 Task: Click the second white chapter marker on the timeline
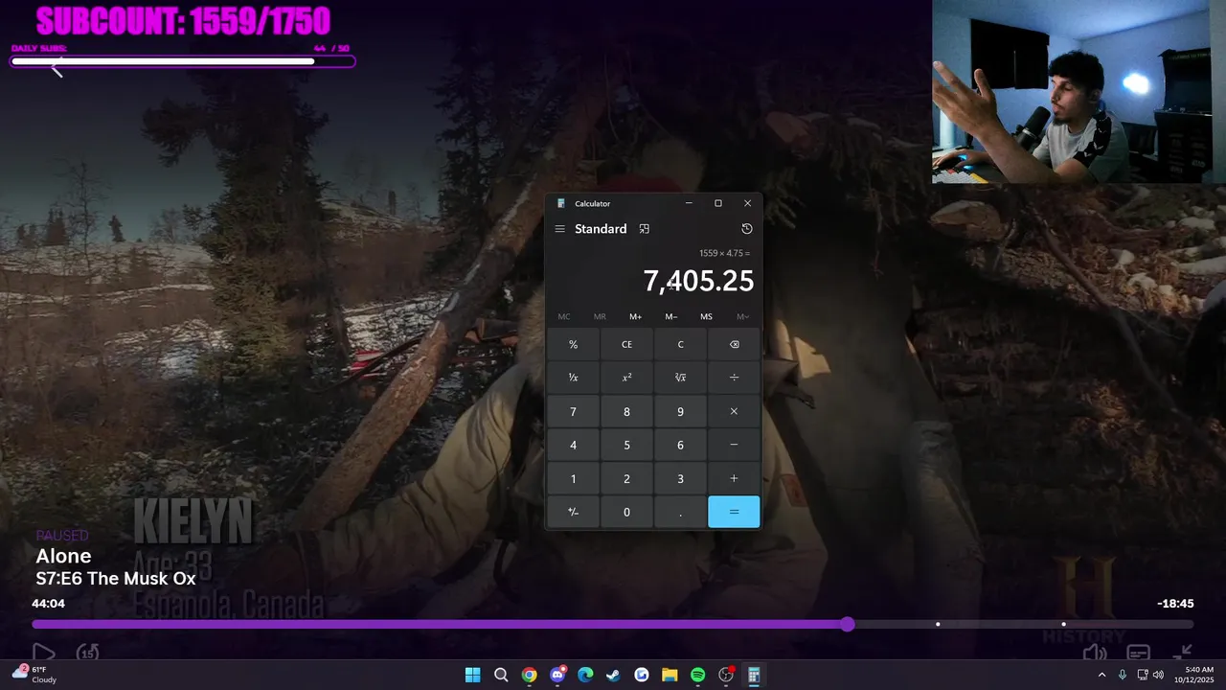(x=1063, y=624)
